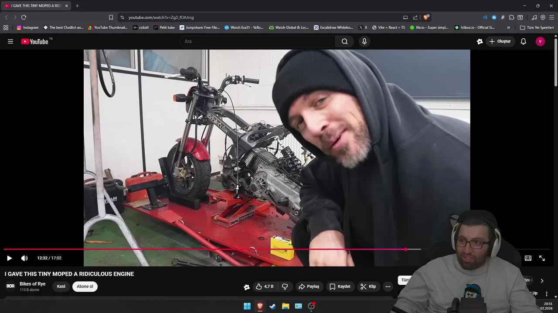This screenshot has width=558, height=313.
Task: Save the video with Kaydet
Action: [340, 286]
